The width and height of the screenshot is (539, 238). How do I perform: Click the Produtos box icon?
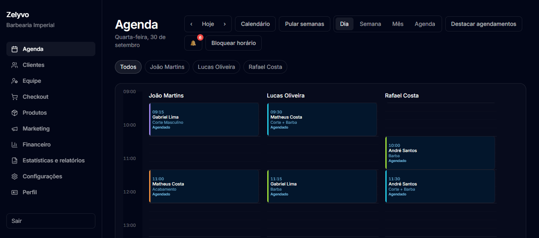point(14,113)
